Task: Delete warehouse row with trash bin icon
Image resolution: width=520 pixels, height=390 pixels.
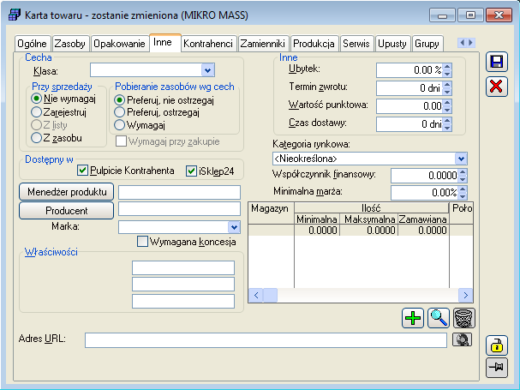Action: pyautogui.click(x=464, y=318)
